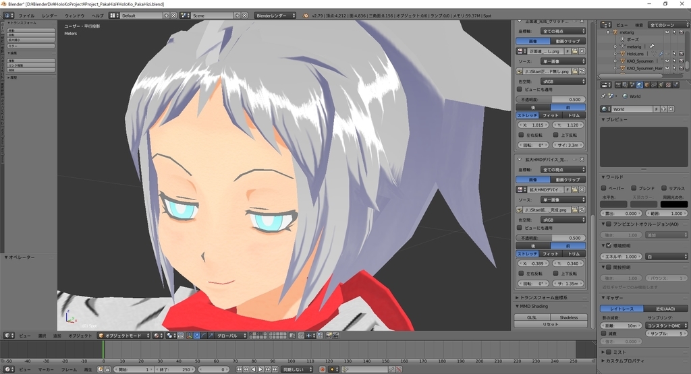Viewport: 691px width, 374px height.
Task: Open the コンスタントQMC sampling dropdown
Action: [x=666, y=325]
